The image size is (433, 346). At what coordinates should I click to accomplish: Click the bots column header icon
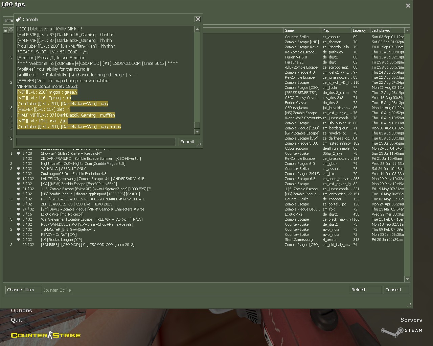(11, 30)
